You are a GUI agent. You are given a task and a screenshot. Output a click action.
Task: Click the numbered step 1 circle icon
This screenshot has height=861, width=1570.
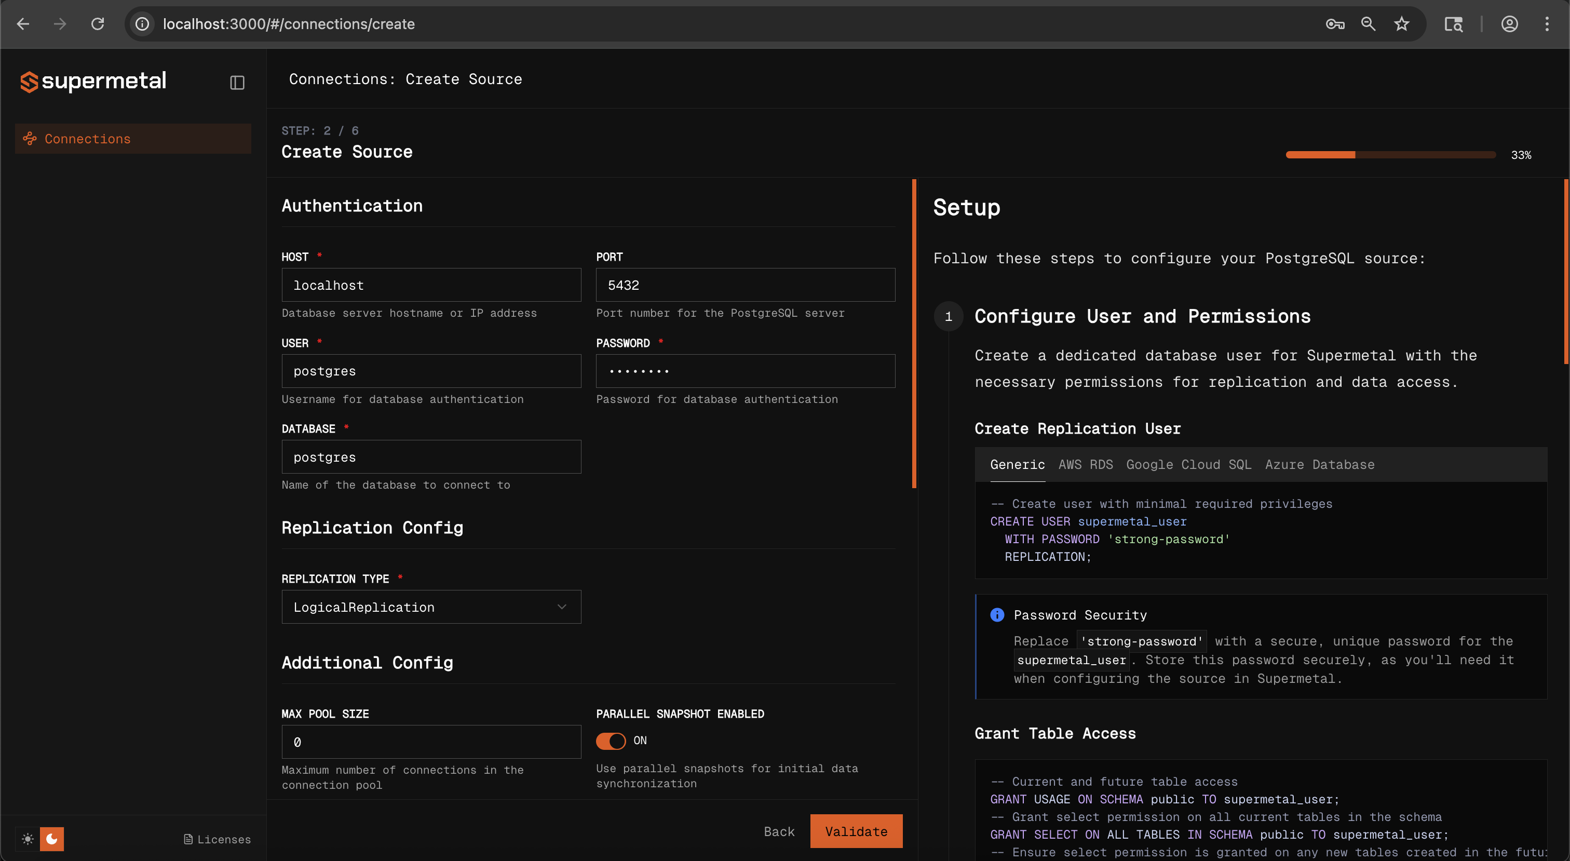coord(949,316)
